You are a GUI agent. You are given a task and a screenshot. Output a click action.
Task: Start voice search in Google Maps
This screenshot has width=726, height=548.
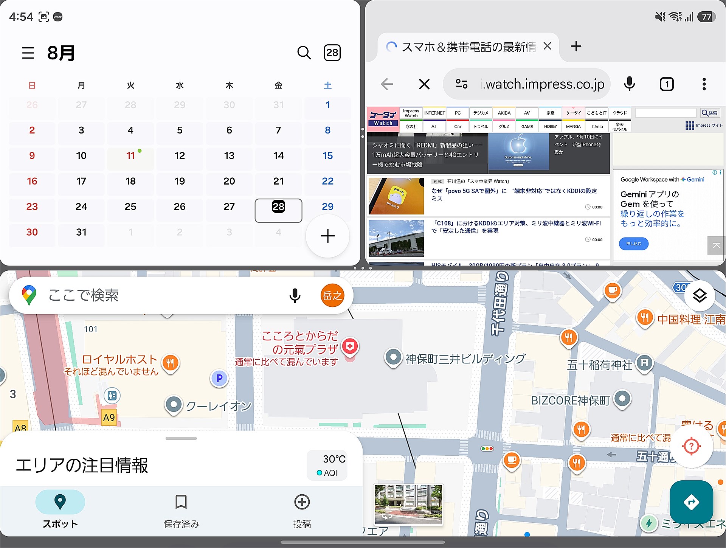295,295
